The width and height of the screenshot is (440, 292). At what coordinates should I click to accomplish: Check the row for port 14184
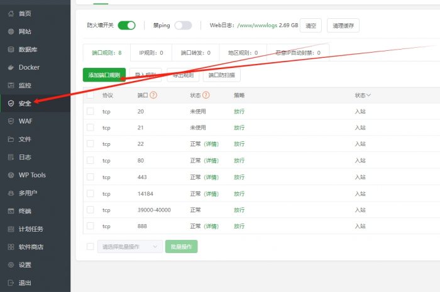point(91,193)
